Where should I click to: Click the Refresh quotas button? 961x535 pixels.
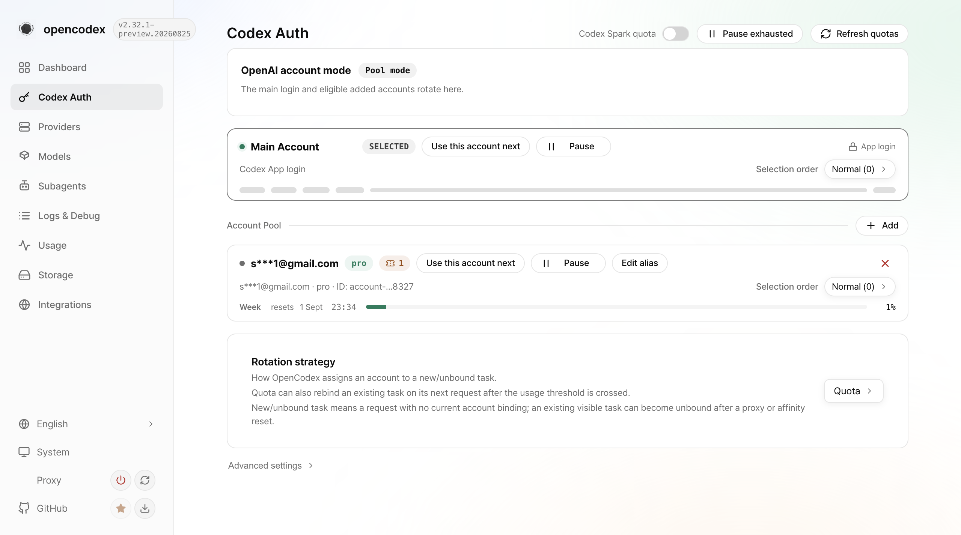point(859,34)
